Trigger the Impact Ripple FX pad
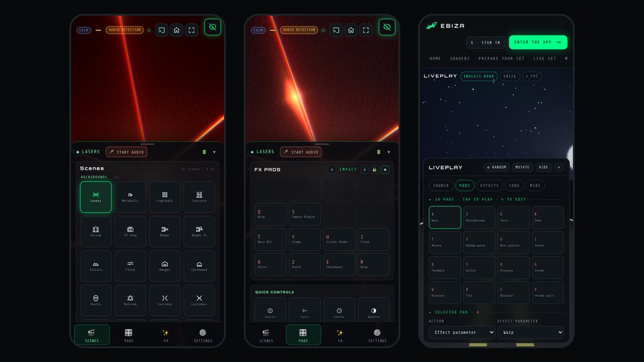 tap(305, 215)
